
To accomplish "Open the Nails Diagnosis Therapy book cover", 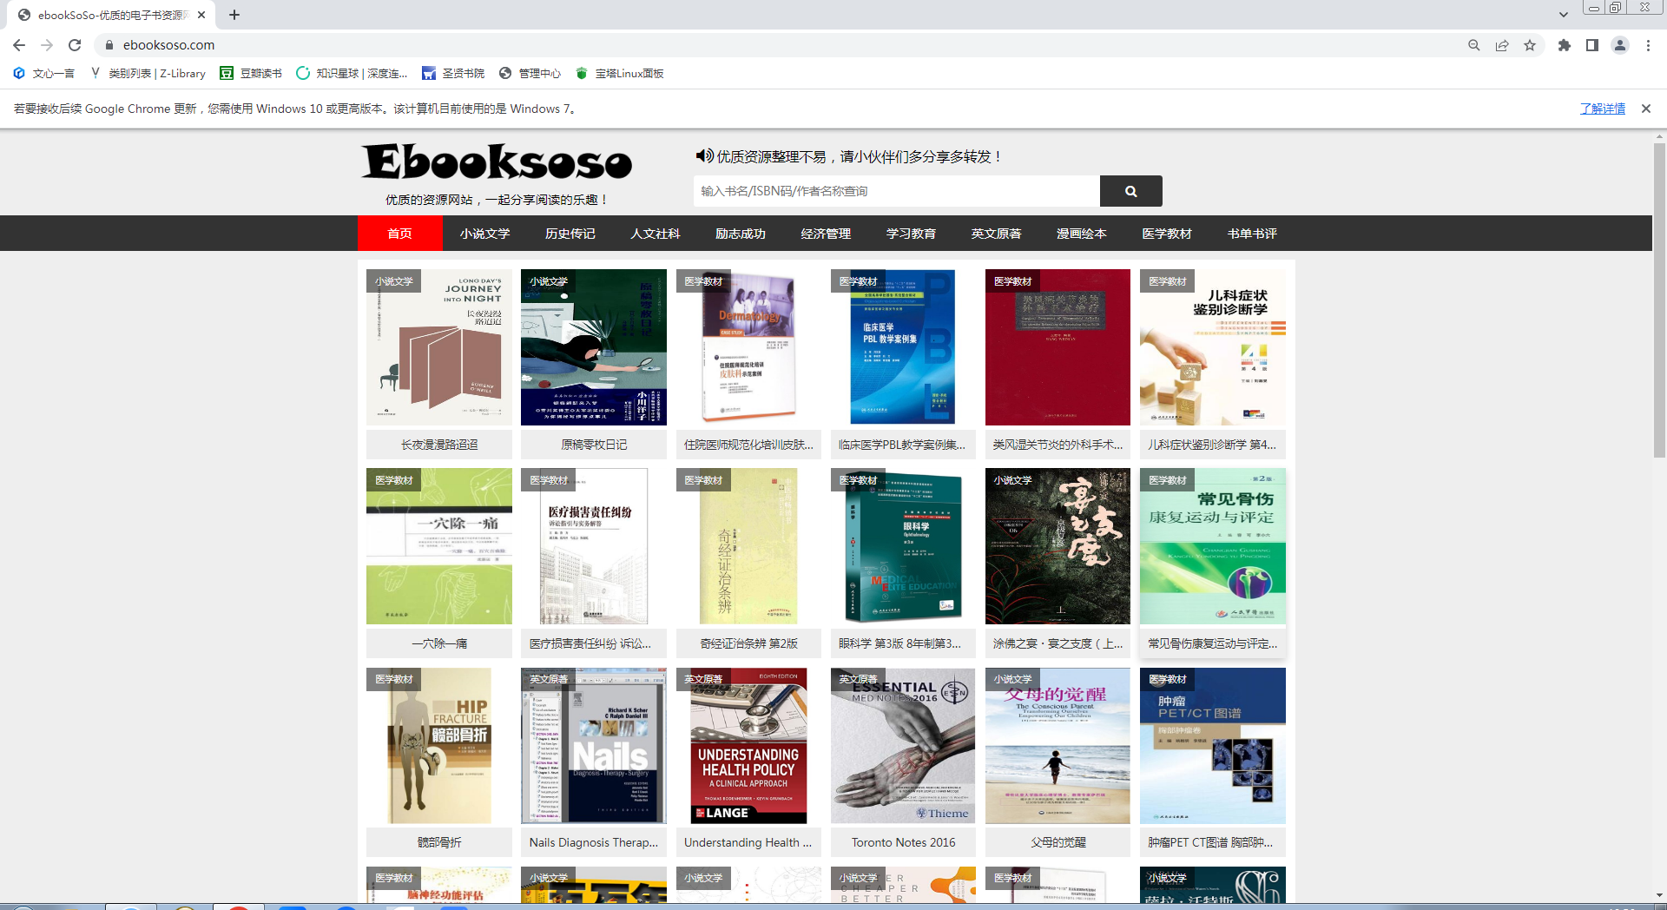I will 594,746.
